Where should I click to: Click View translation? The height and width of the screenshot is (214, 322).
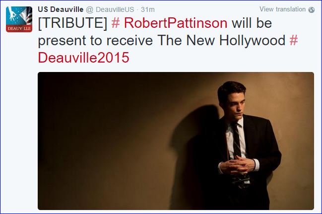tap(282, 9)
